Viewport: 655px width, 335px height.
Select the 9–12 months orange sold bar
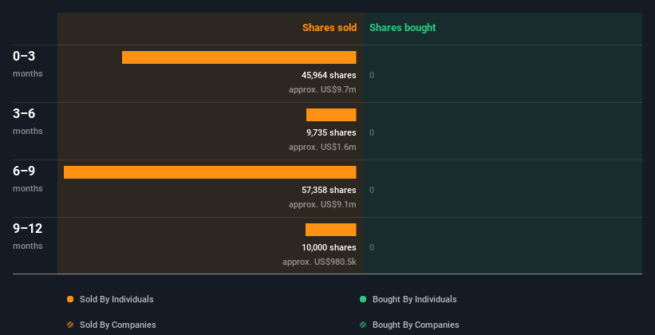331,230
